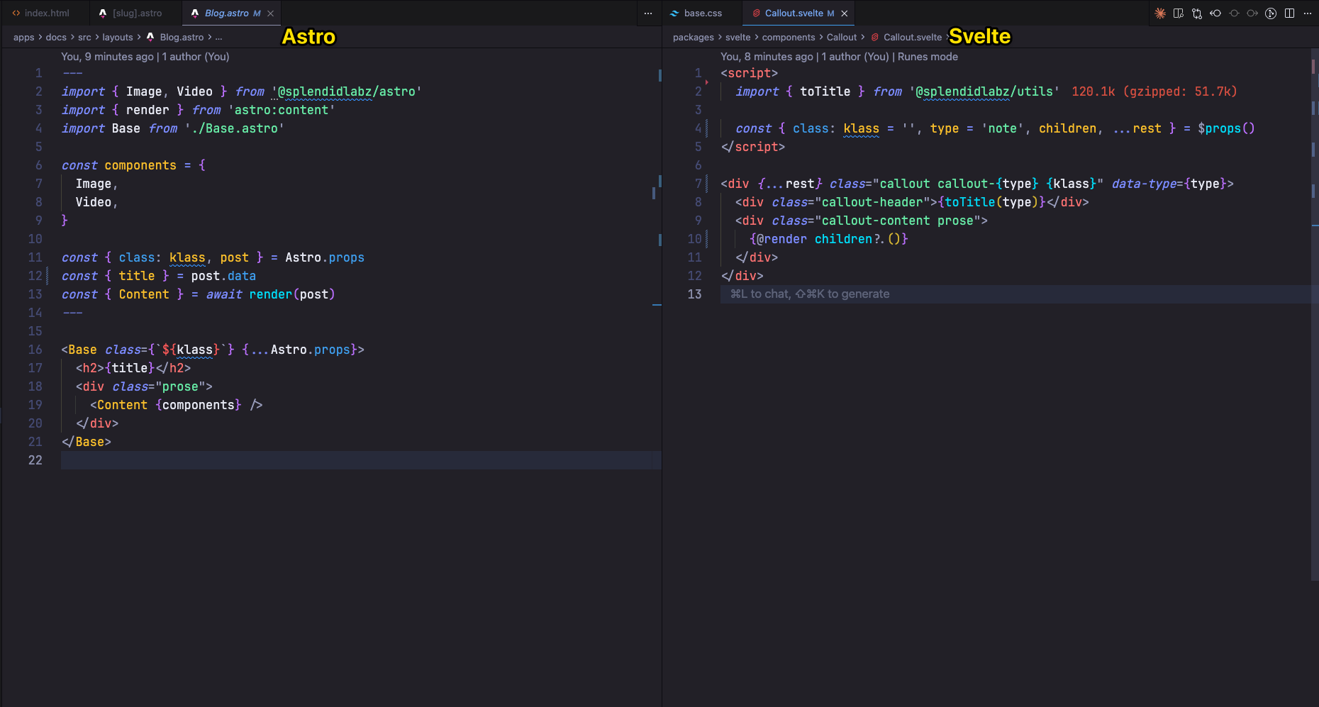Click './Base.astro' import path on line 4
1319x707 pixels.
(x=234, y=128)
